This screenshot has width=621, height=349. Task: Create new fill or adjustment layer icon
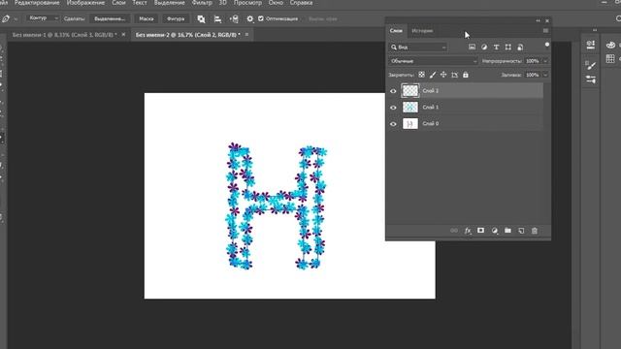tap(494, 231)
